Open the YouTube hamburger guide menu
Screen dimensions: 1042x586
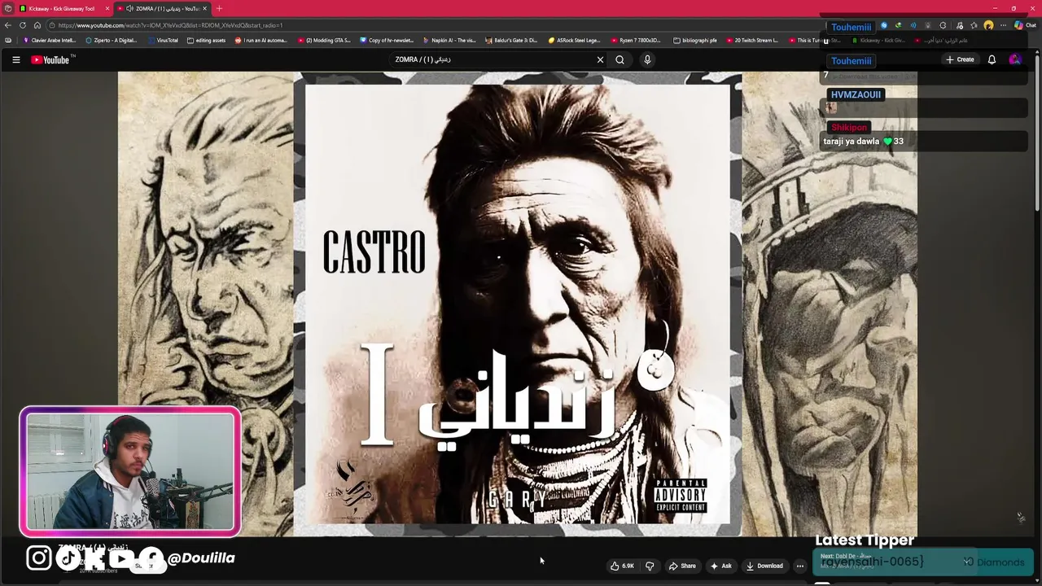pos(15,59)
